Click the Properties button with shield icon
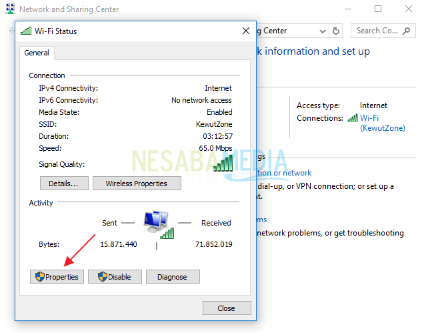Image resolution: width=424 pixels, height=333 pixels. click(57, 277)
